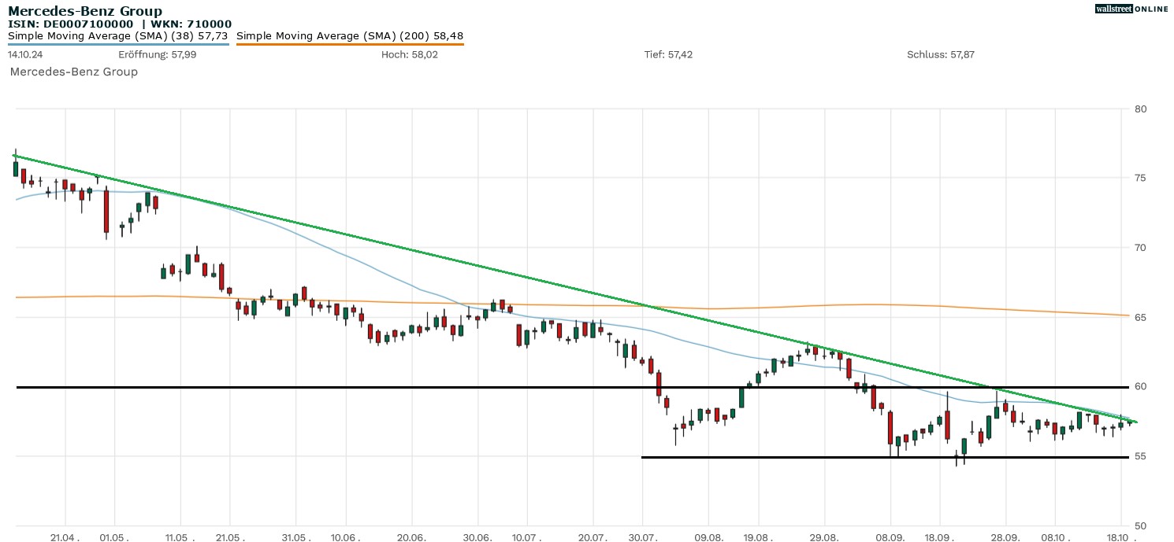
Task: Click the Mercedes-Benz Group chart subtitle
Action: click(x=74, y=72)
